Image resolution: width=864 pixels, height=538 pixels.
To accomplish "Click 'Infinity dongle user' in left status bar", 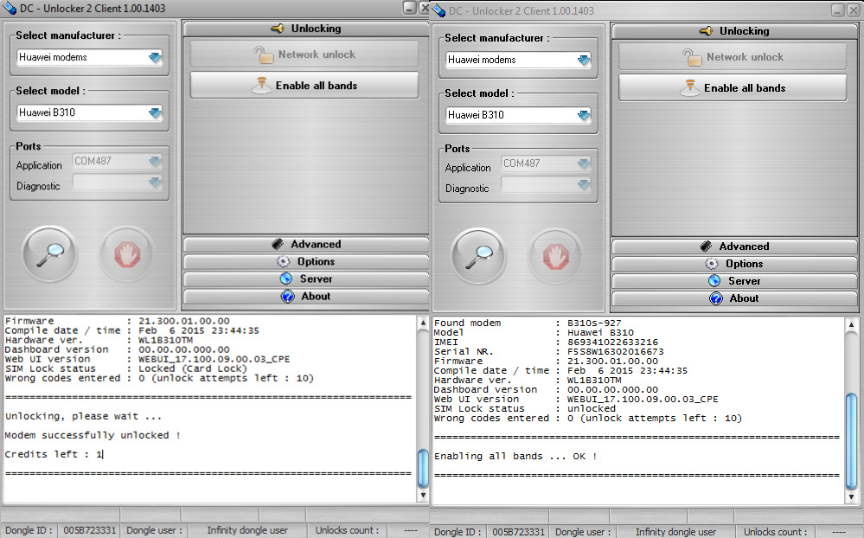I will 247,530.
